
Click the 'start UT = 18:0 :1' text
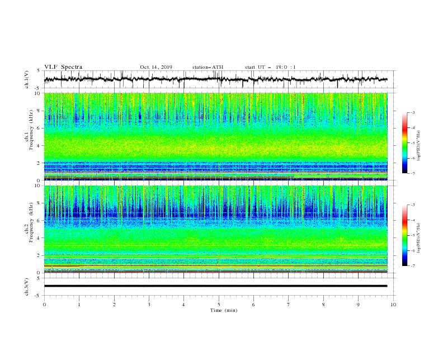[270, 67]
